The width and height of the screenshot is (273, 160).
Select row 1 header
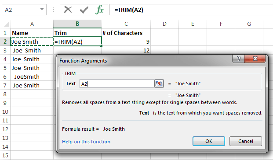(x=5, y=33)
